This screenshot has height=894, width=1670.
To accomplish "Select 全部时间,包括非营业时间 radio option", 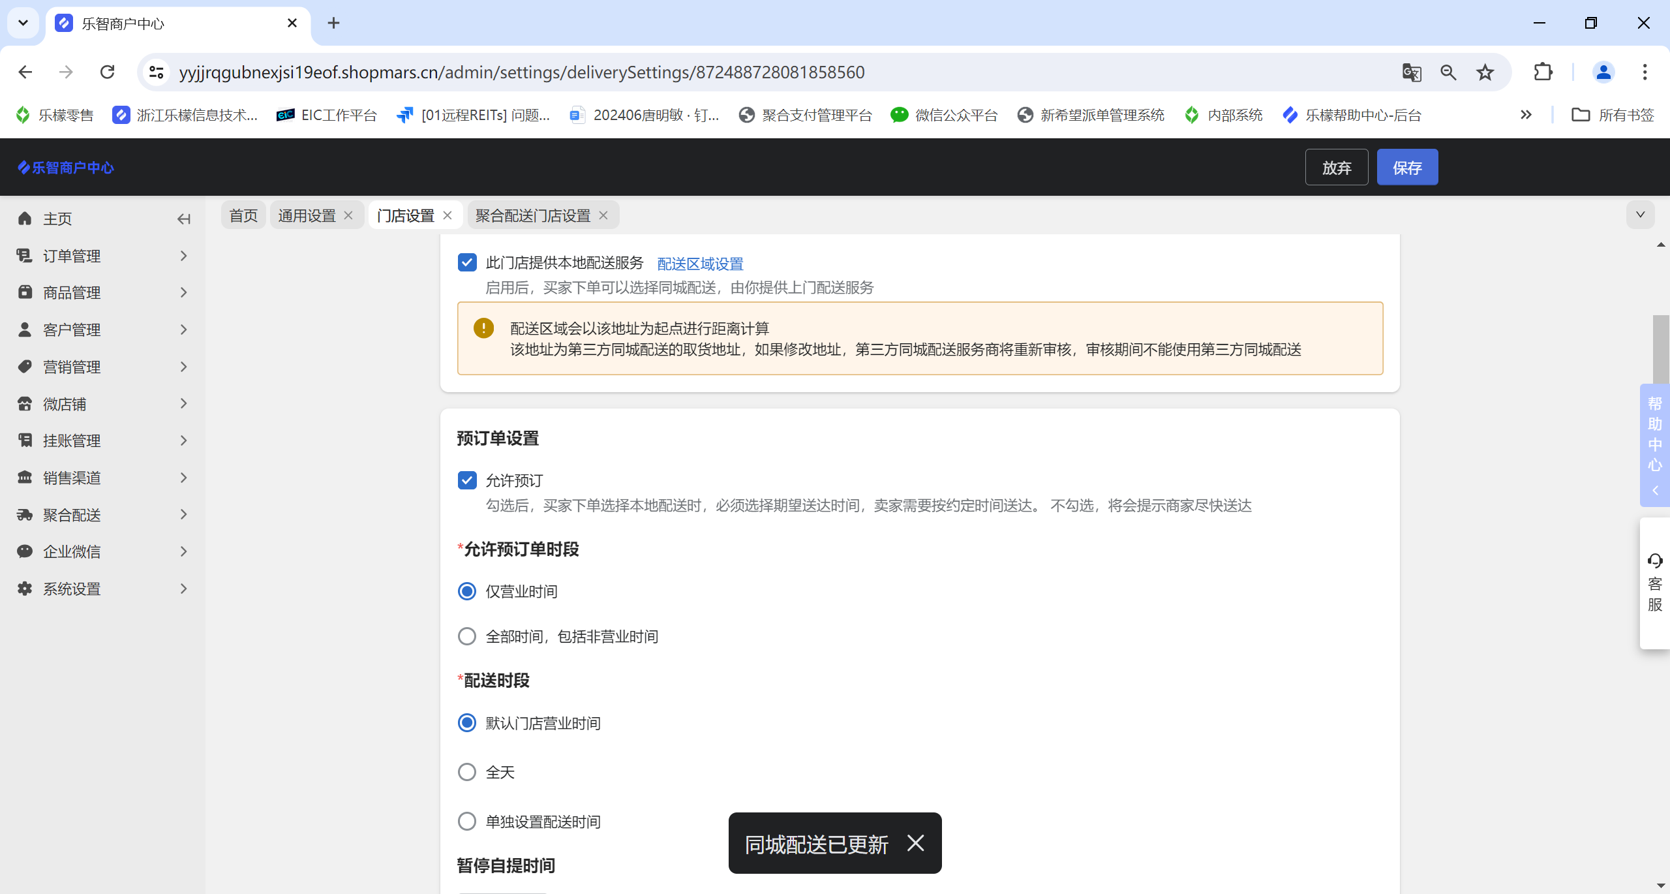I will [x=467, y=636].
